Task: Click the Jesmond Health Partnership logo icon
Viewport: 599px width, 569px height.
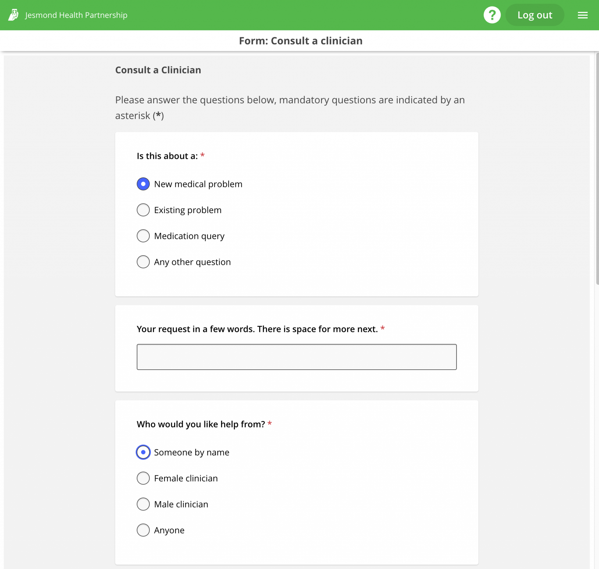Action: (13, 14)
